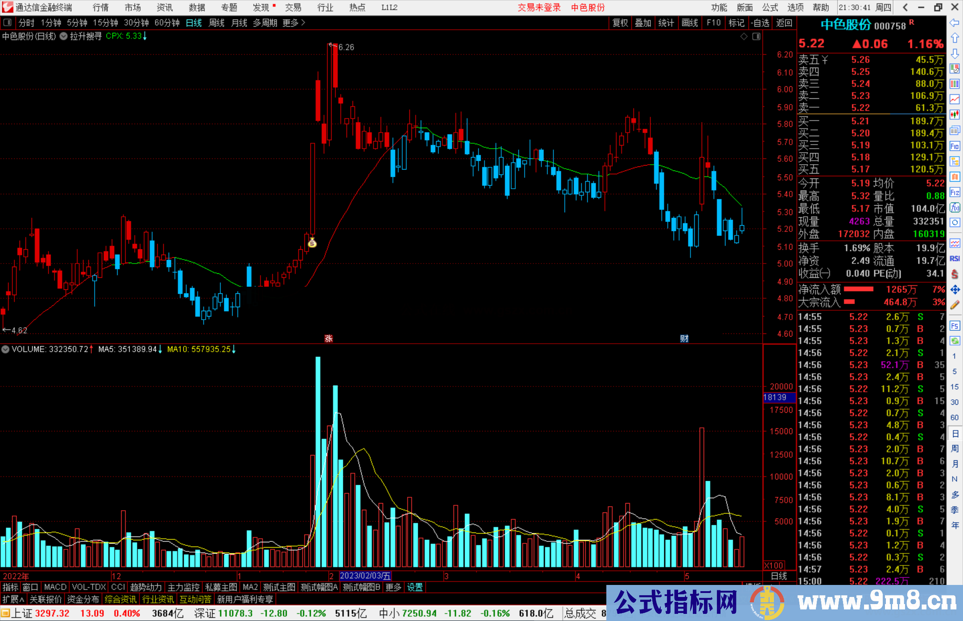Viewport: 963px width, 621px height.
Task: Toggle panel layout icon before 分时
Action: tap(8, 23)
